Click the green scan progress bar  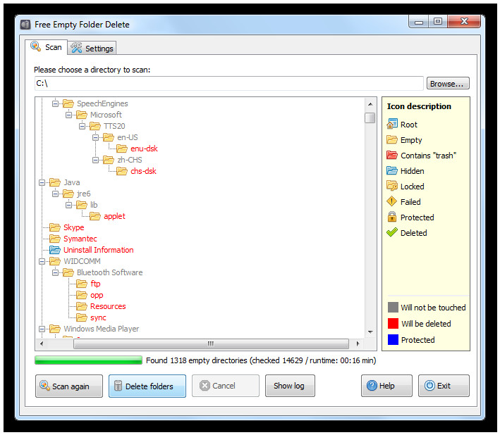click(x=88, y=360)
